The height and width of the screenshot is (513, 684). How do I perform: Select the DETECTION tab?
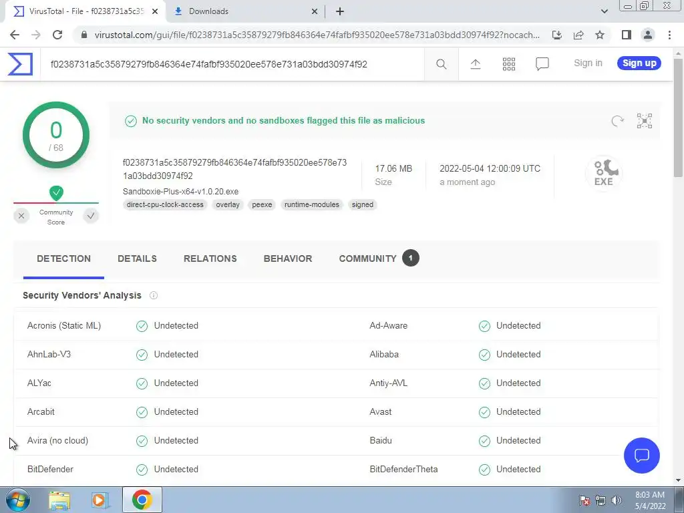63,259
